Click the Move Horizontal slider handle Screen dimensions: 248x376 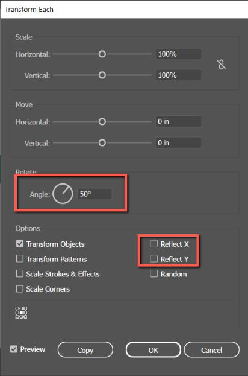102,121
